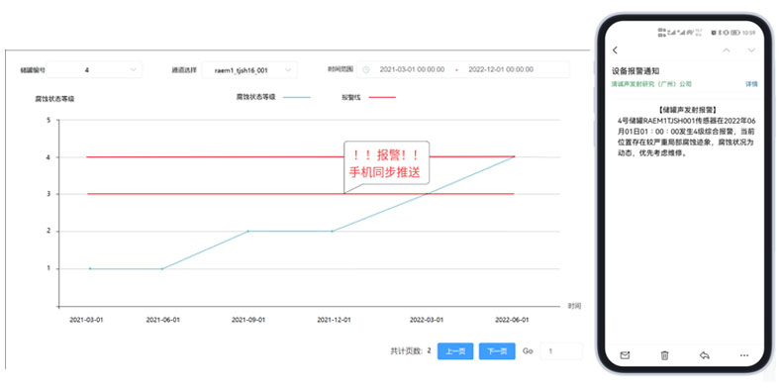The image size is (782, 391).
Task: Open the three-dots more options icon
Action: pos(744,355)
